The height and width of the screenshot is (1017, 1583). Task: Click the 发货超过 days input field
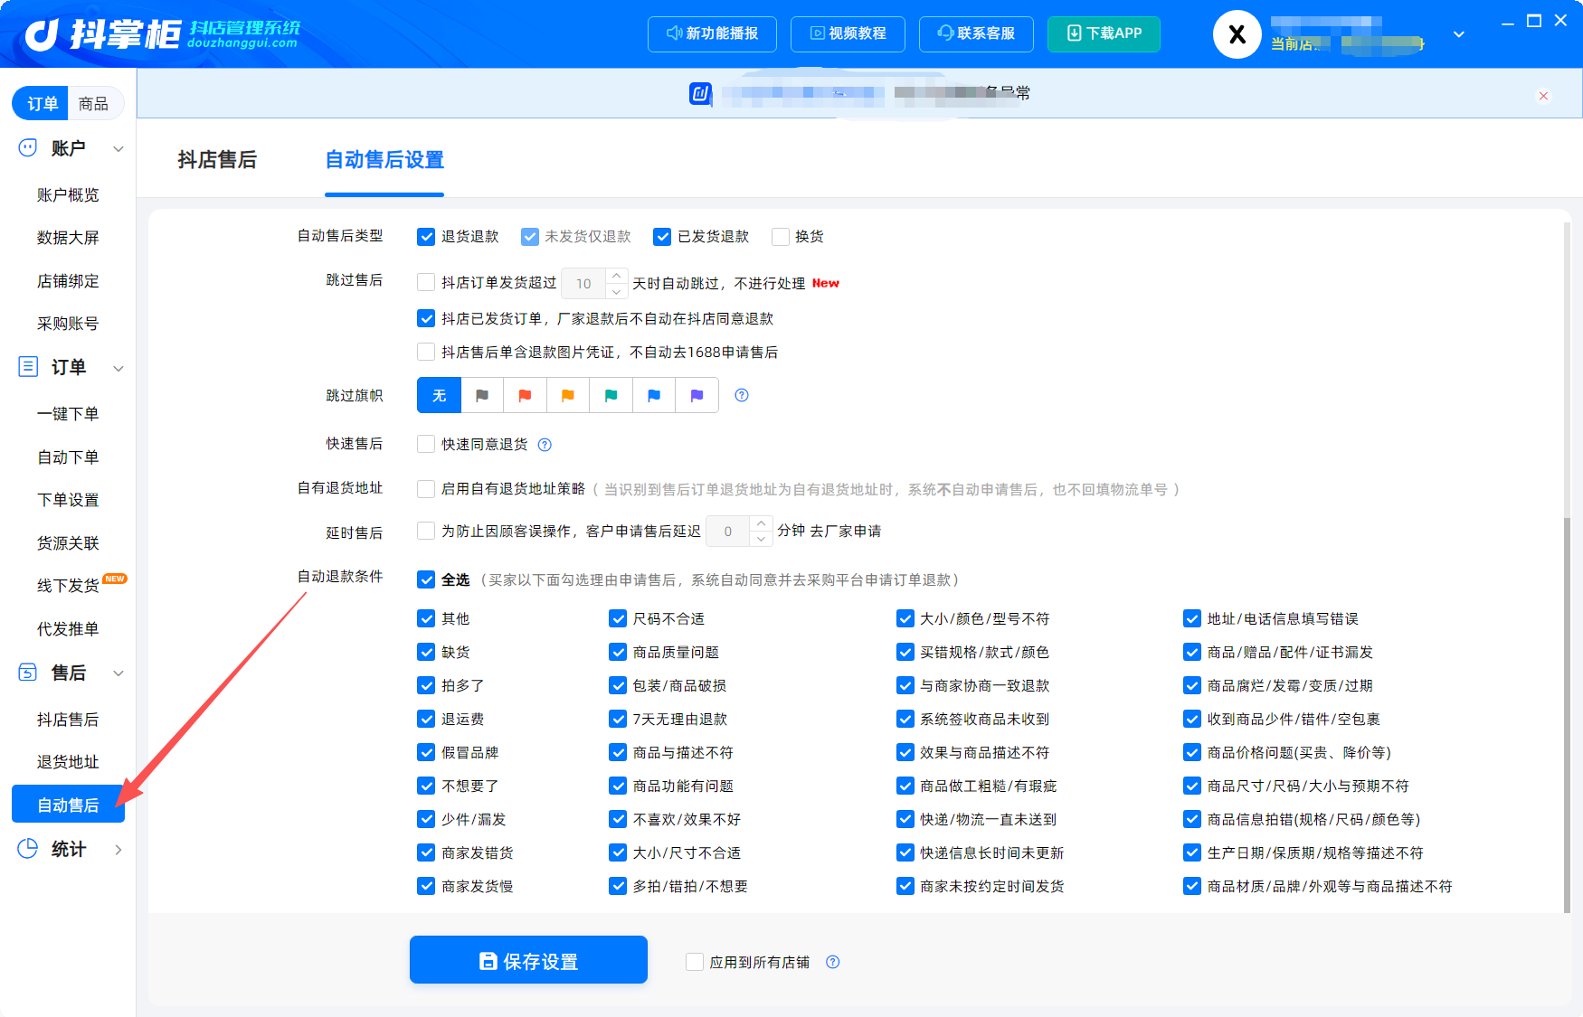pos(583,283)
